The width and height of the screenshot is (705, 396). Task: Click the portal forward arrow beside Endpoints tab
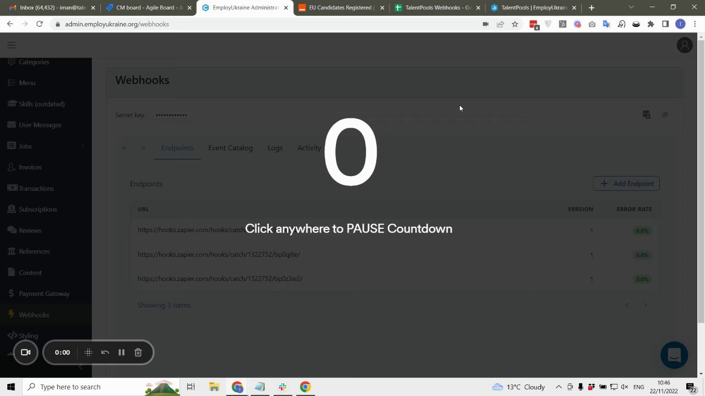tap(143, 148)
